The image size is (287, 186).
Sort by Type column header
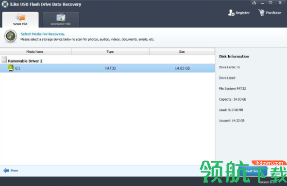(110, 52)
